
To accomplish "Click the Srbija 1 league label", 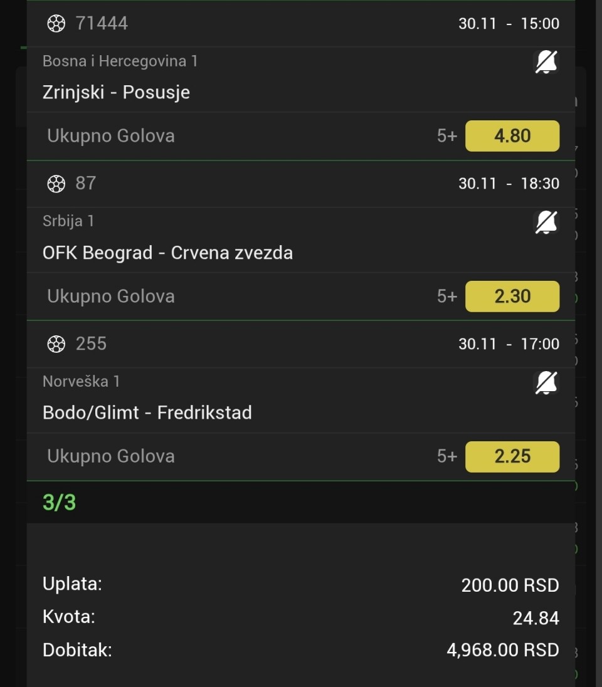I will point(68,221).
